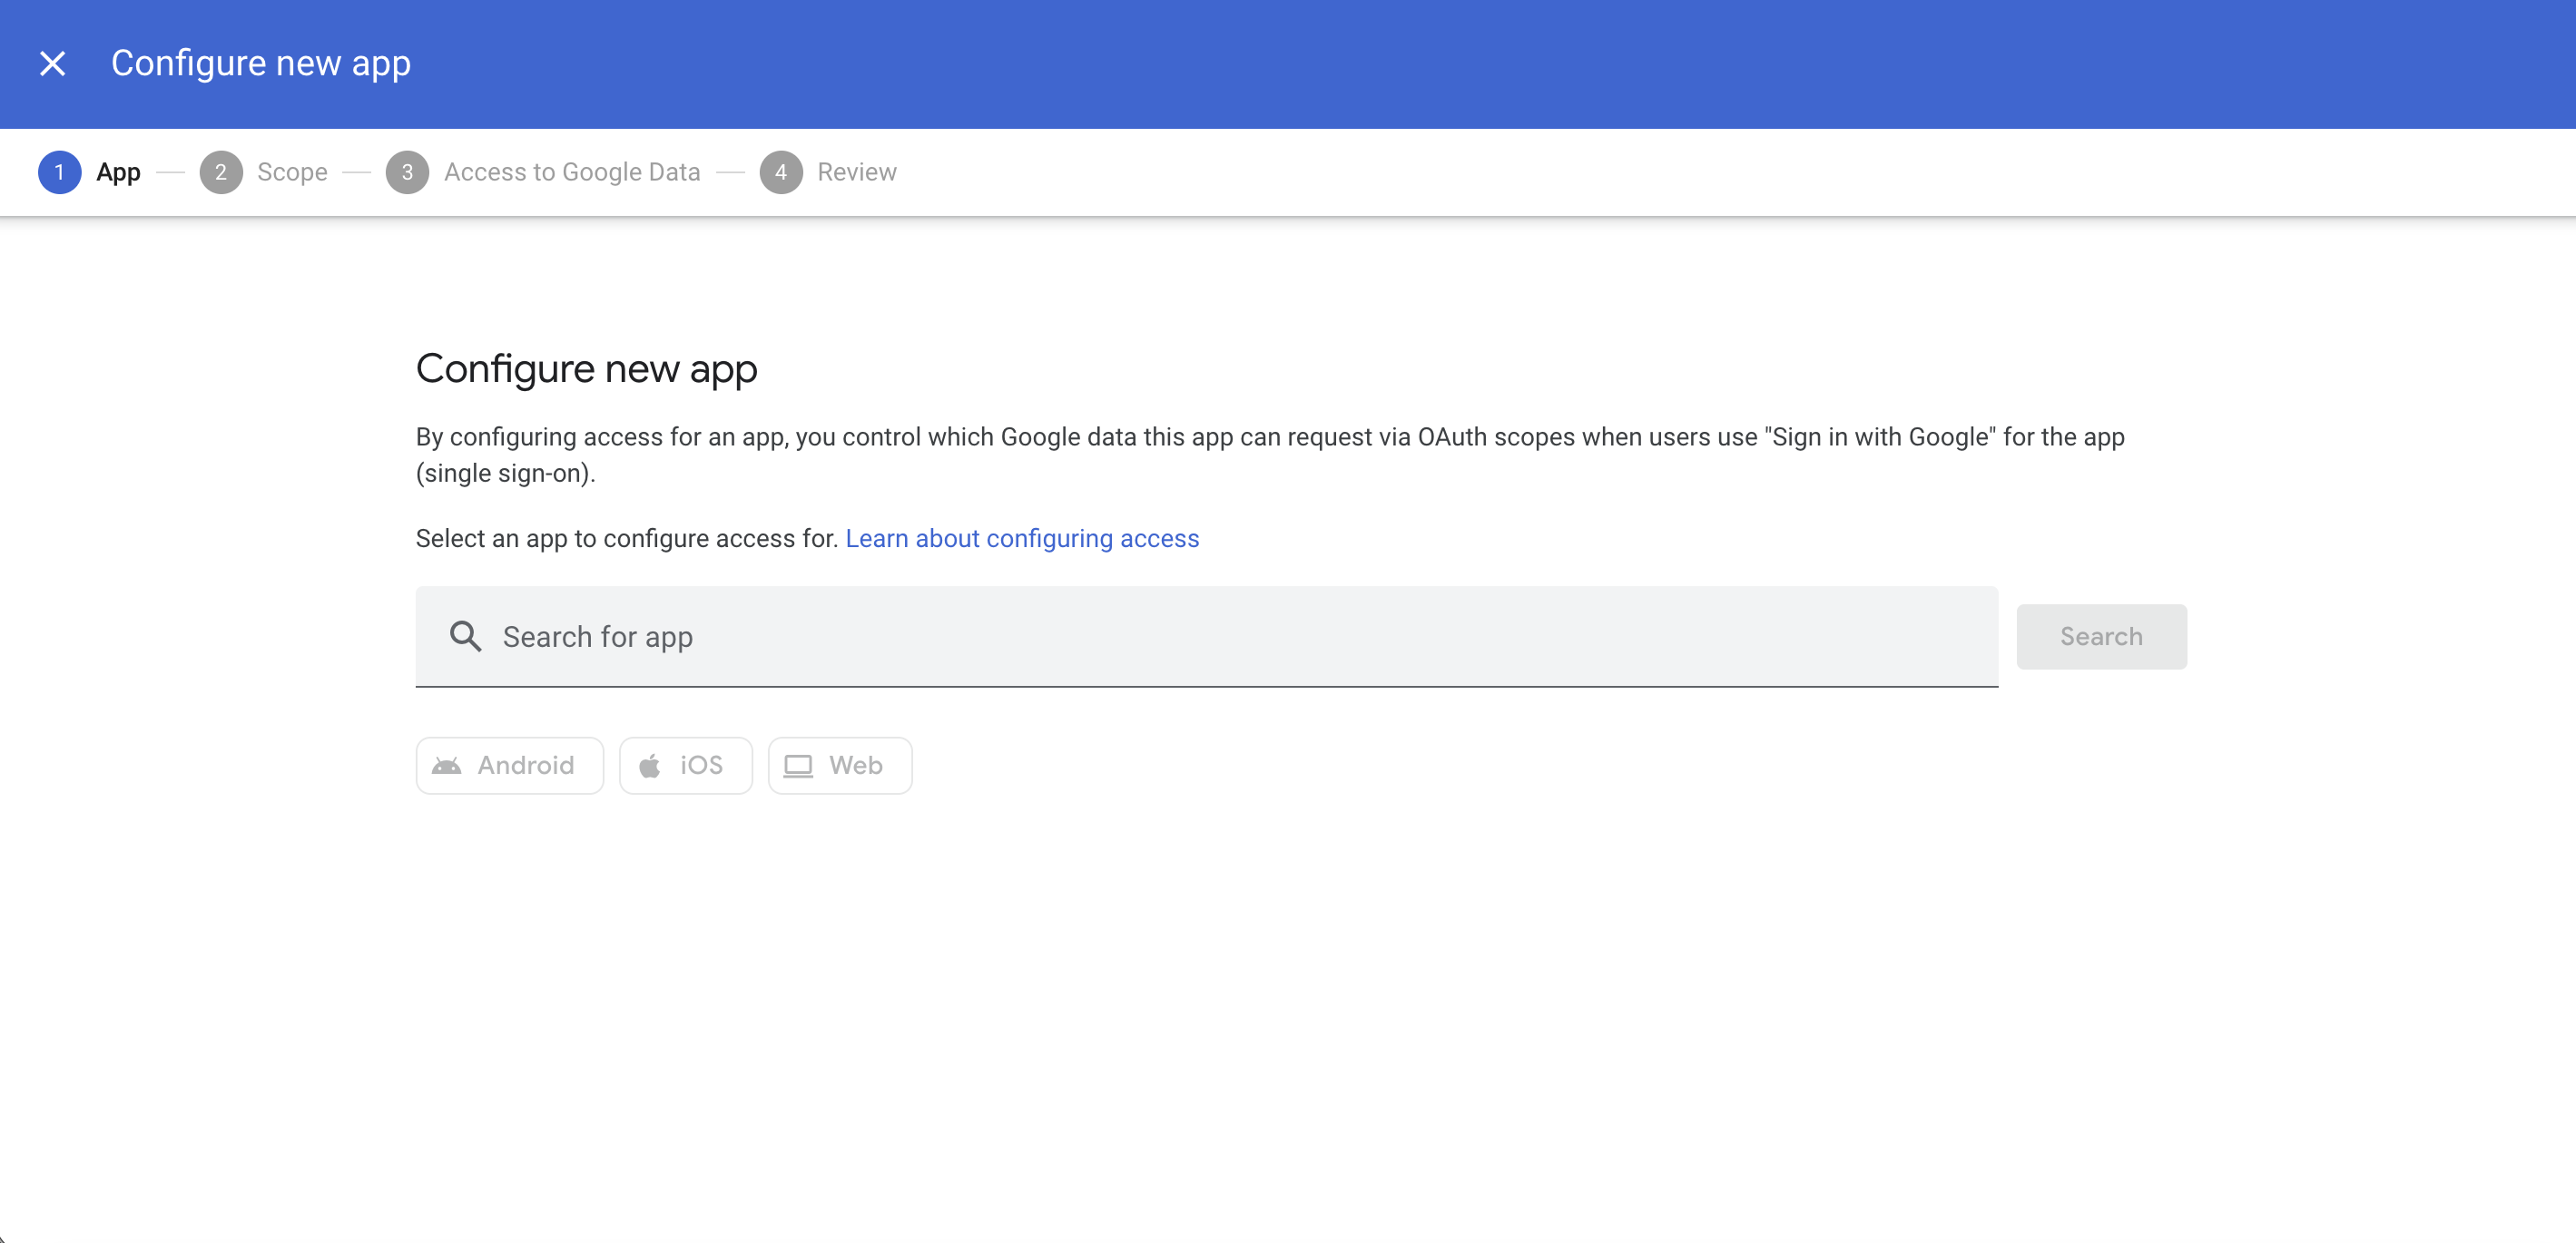2576x1243 pixels.
Task: Click the Search button
Action: (x=2101, y=637)
